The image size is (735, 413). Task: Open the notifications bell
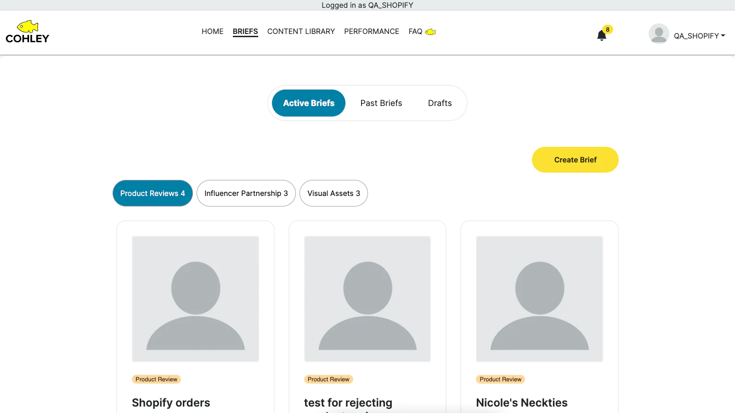click(x=601, y=36)
